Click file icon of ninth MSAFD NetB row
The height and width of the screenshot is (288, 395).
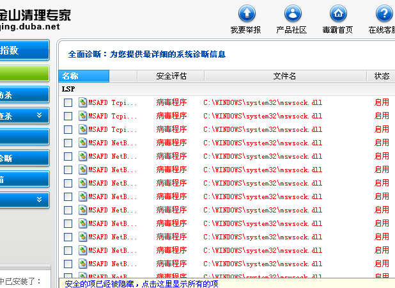[82, 250]
